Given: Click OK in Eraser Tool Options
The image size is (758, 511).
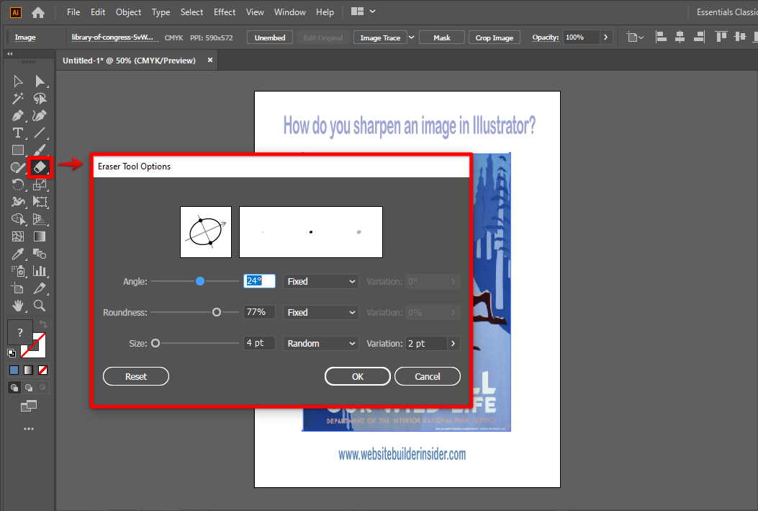Looking at the screenshot, I should [358, 376].
